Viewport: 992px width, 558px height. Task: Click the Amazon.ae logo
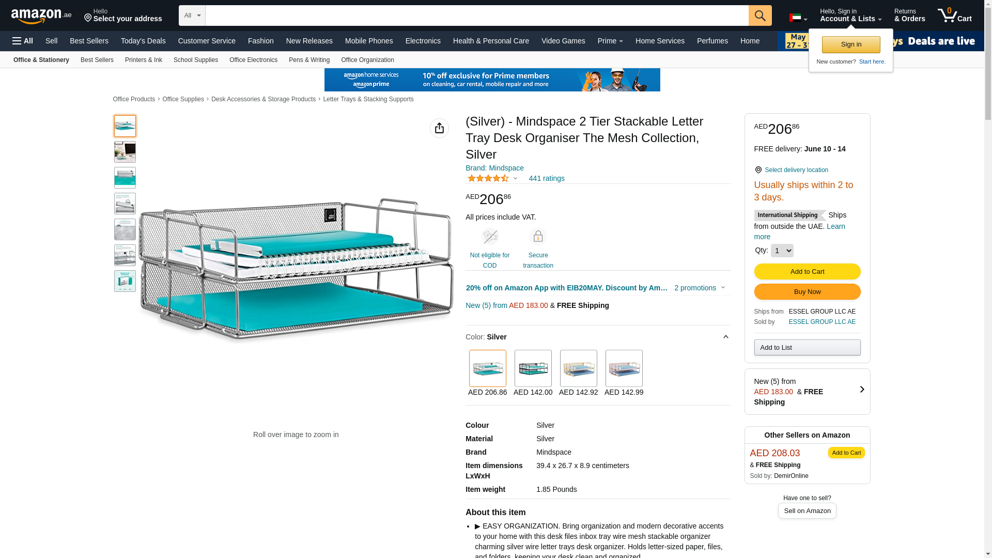click(41, 16)
